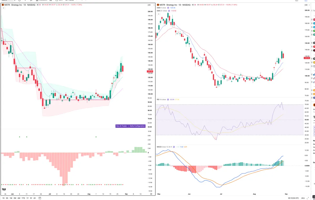315x200 pixels.
Task: Expand the left chart indicator legend chevron
Action: pos(3,8)
